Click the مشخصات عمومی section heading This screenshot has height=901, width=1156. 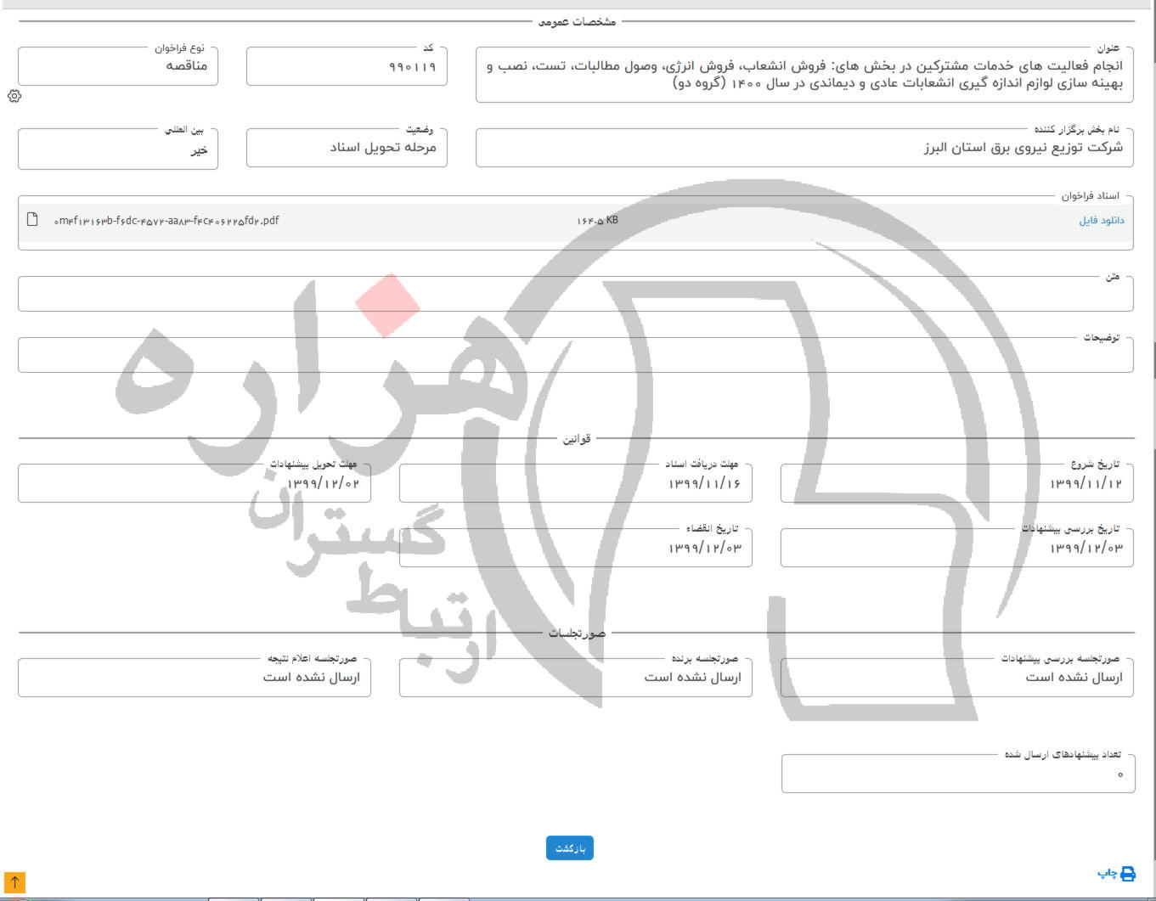577,22
